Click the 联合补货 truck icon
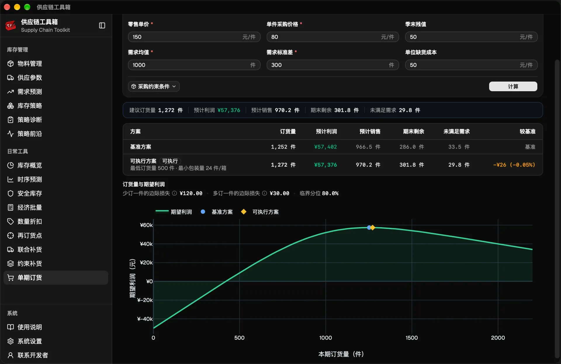 (x=11, y=249)
